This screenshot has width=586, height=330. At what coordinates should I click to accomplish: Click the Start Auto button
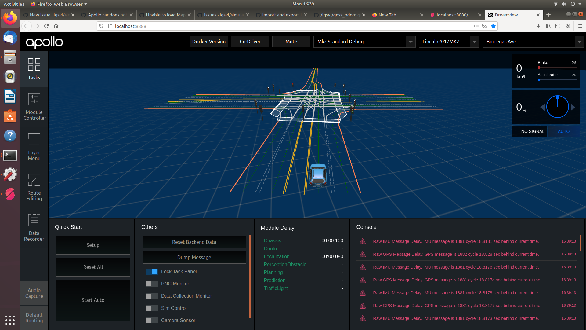pos(93,300)
